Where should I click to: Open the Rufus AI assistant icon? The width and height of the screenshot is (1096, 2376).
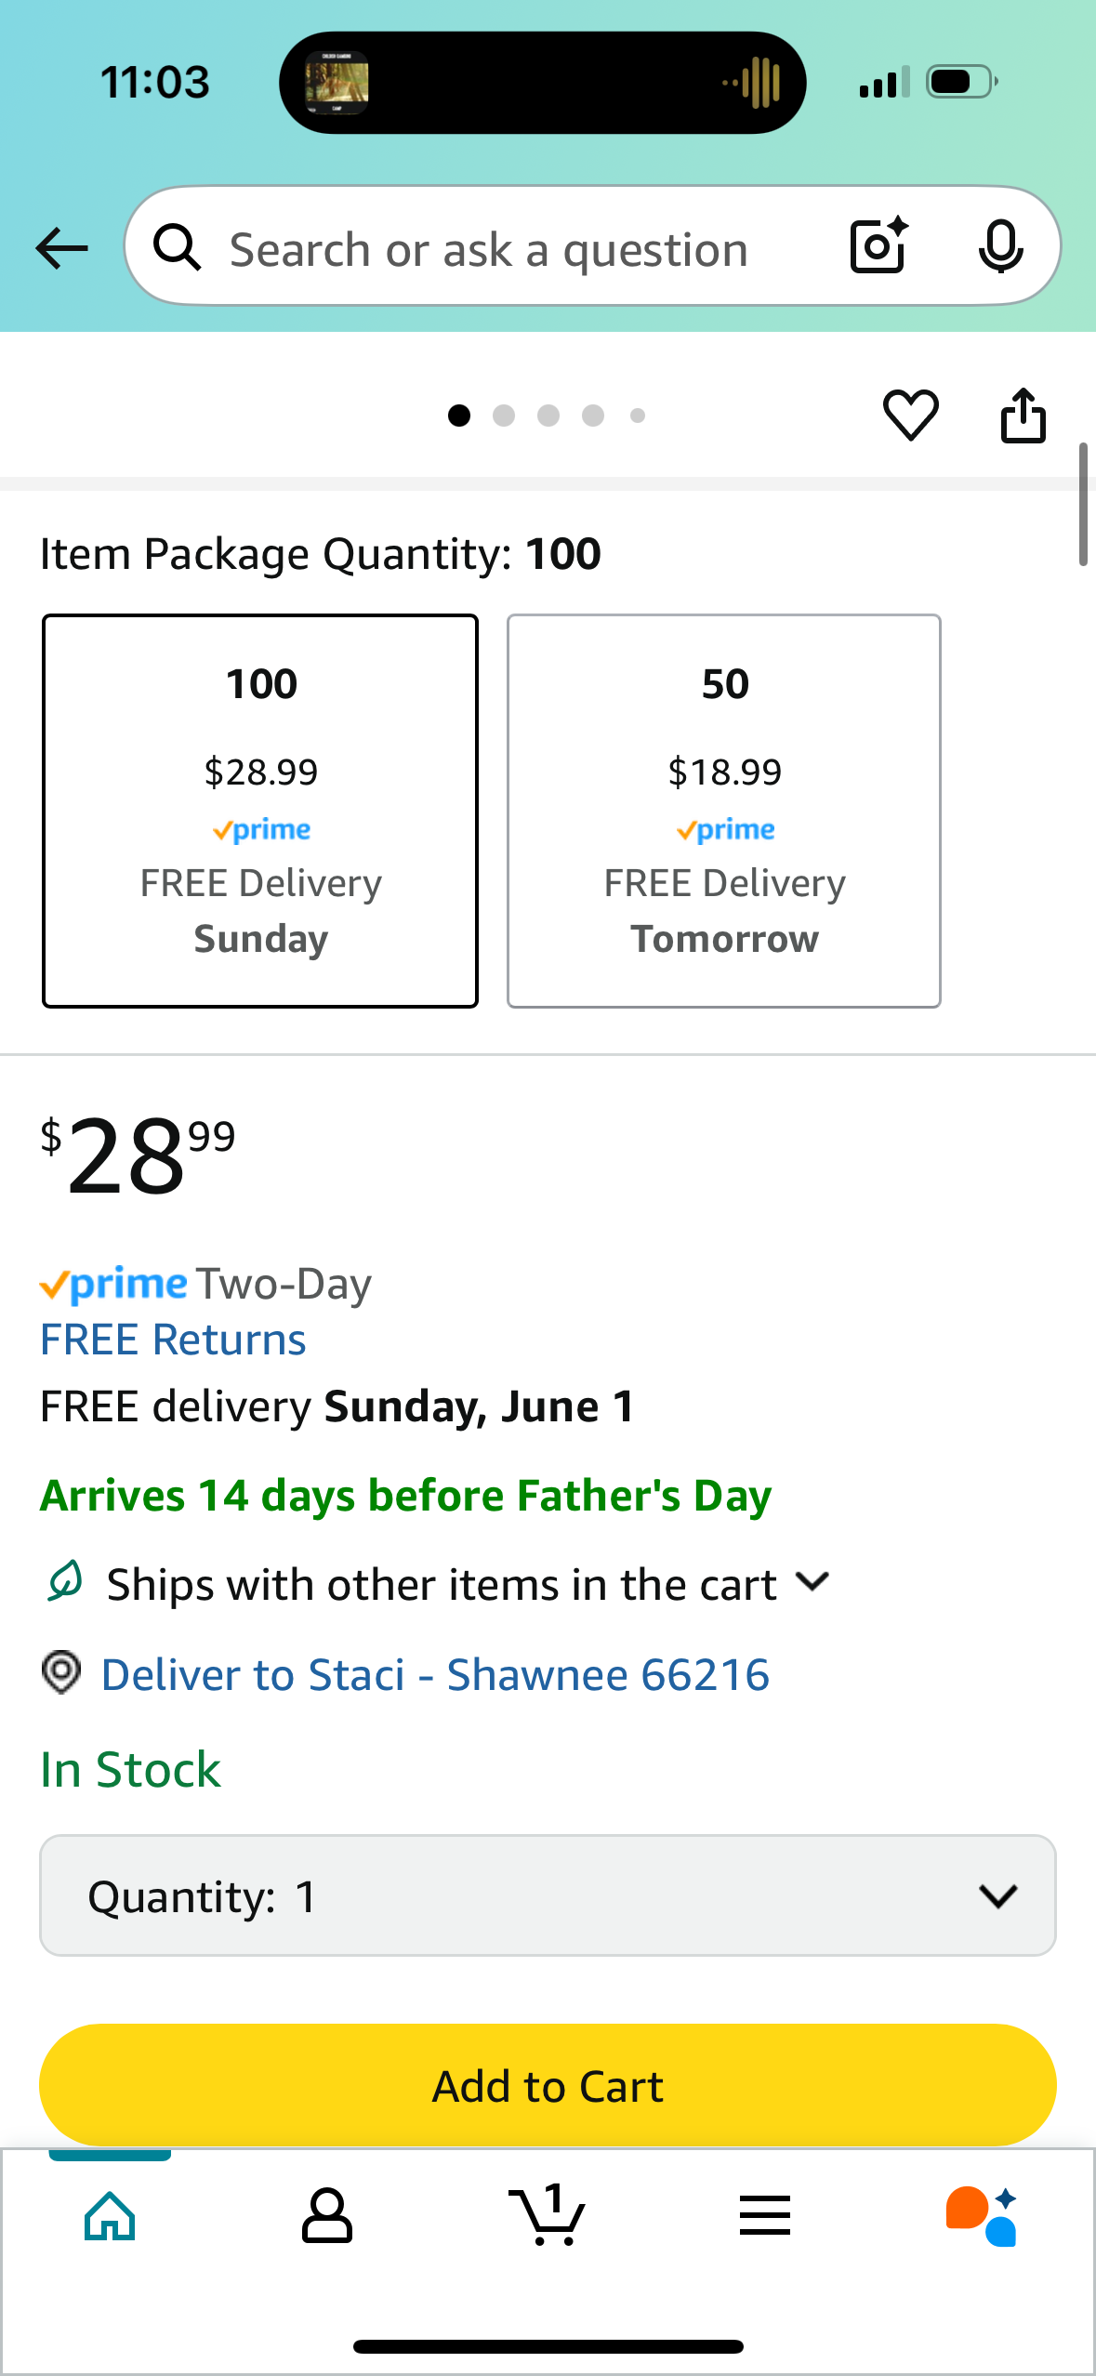click(x=982, y=2216)
